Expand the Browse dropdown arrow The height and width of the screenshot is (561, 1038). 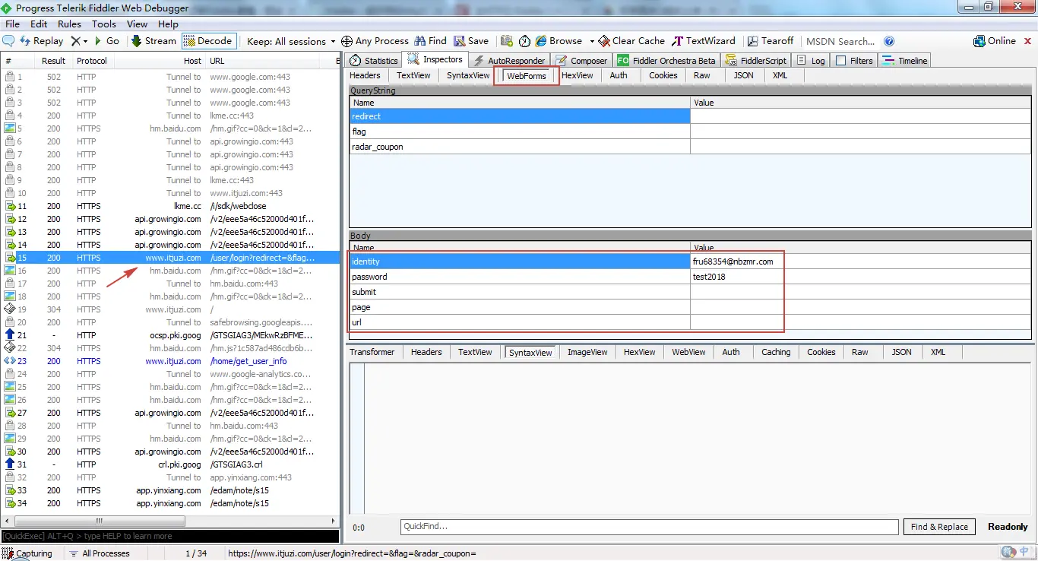click(592, 42)
